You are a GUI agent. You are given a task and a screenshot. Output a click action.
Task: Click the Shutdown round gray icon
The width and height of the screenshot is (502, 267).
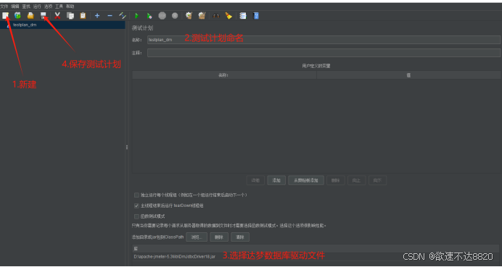(x=175, y=15)
